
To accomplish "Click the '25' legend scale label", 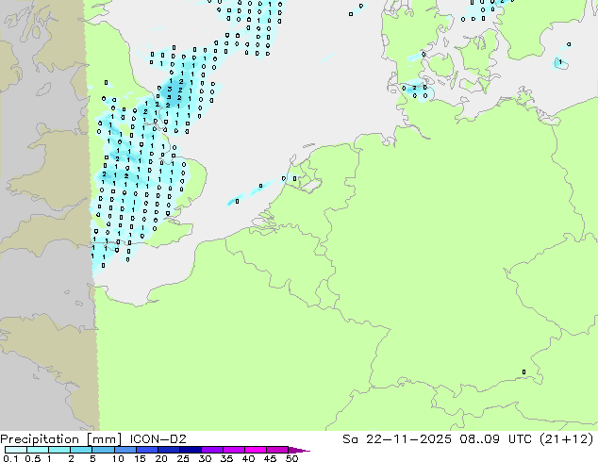I will (x=183, y=458).
